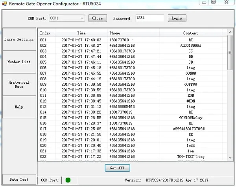
Task: Click the green COM Port status indicator
Action: tap(68, 180)
